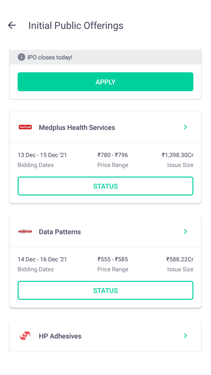211x375 pixels.
Task: Expand the Medplus Health Services card
Action: coord(105,127)
